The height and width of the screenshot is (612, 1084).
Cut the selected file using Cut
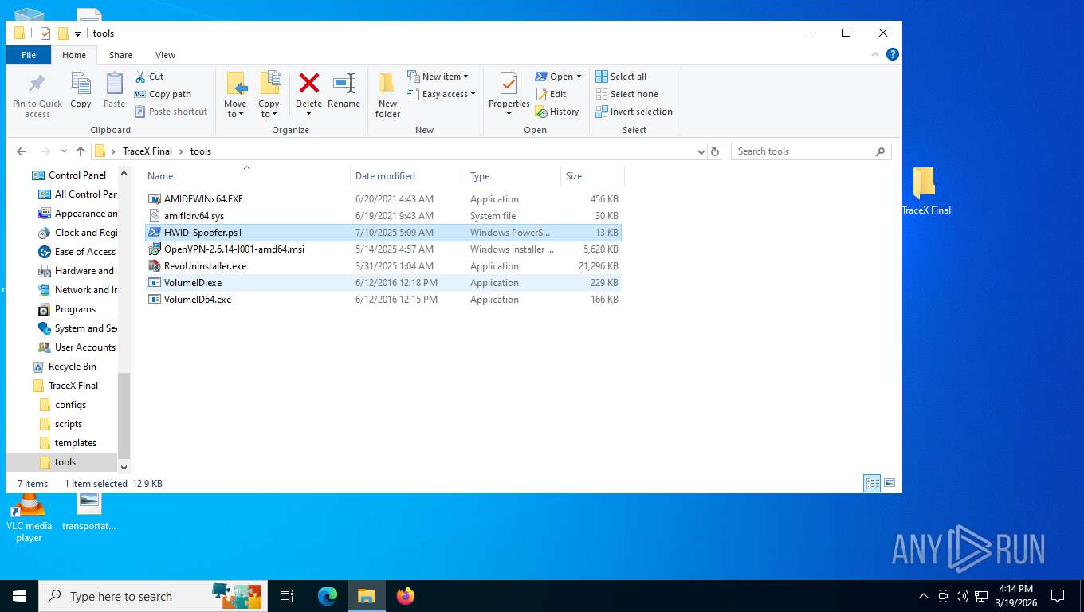pyautogui.click(x=149, y=76)
